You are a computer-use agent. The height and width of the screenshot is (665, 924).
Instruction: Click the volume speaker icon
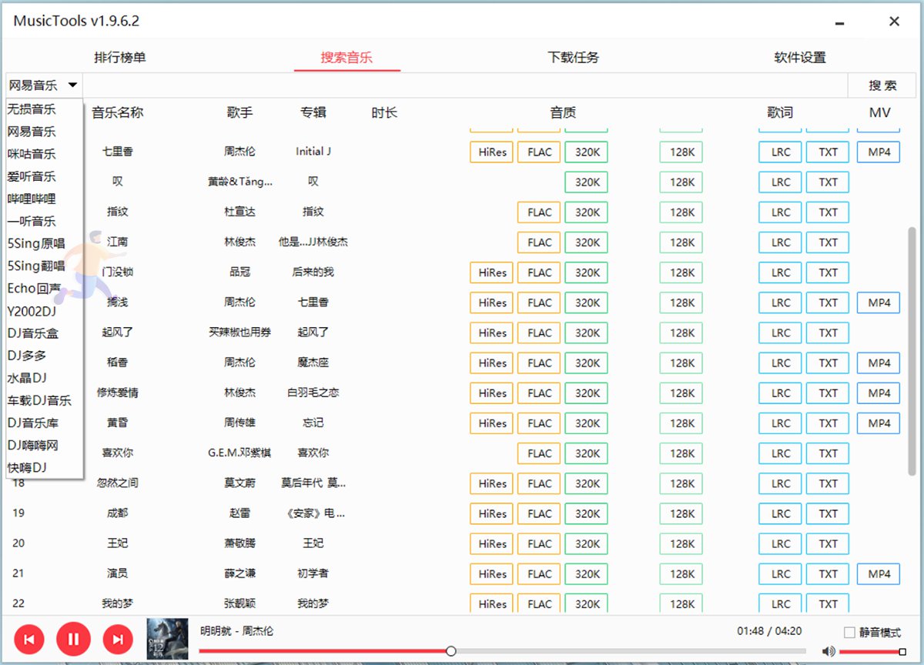pos(829,651)
